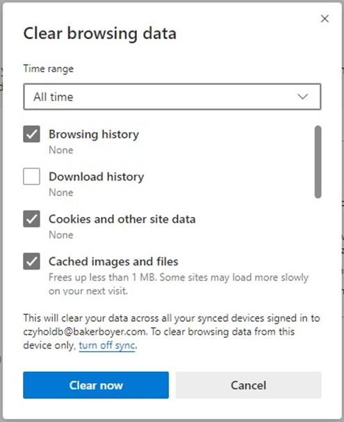Uncheck the Browsing history checkbox

tap(31, 134)
